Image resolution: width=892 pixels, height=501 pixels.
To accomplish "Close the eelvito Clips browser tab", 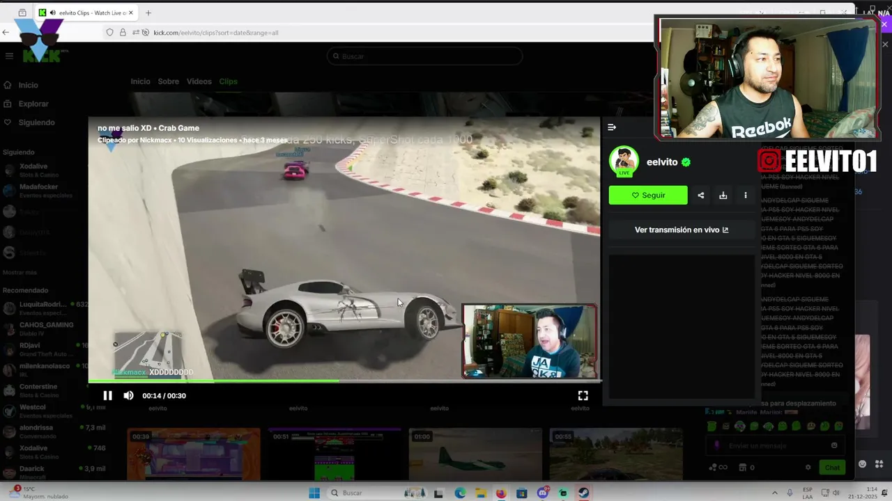I will tap(131, 13).
